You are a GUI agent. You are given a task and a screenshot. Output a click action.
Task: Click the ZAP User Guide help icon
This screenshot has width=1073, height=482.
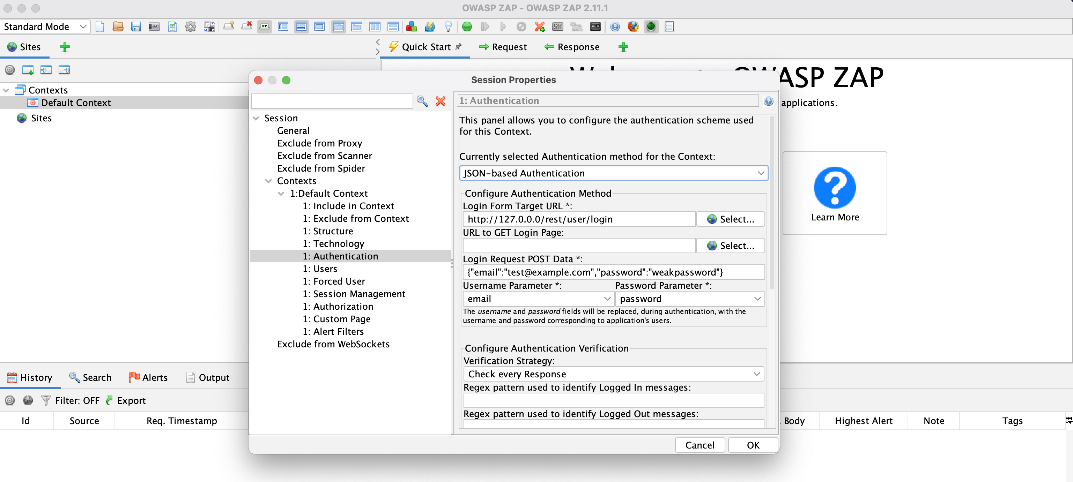pyautogui.click(x=615, y=27)
